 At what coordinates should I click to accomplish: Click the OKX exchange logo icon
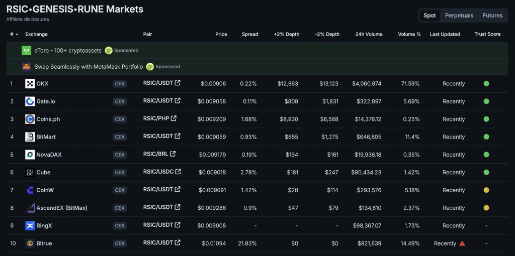point(30,84)
